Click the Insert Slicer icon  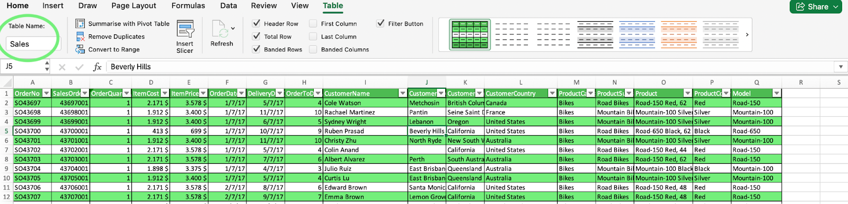point(185,30)
